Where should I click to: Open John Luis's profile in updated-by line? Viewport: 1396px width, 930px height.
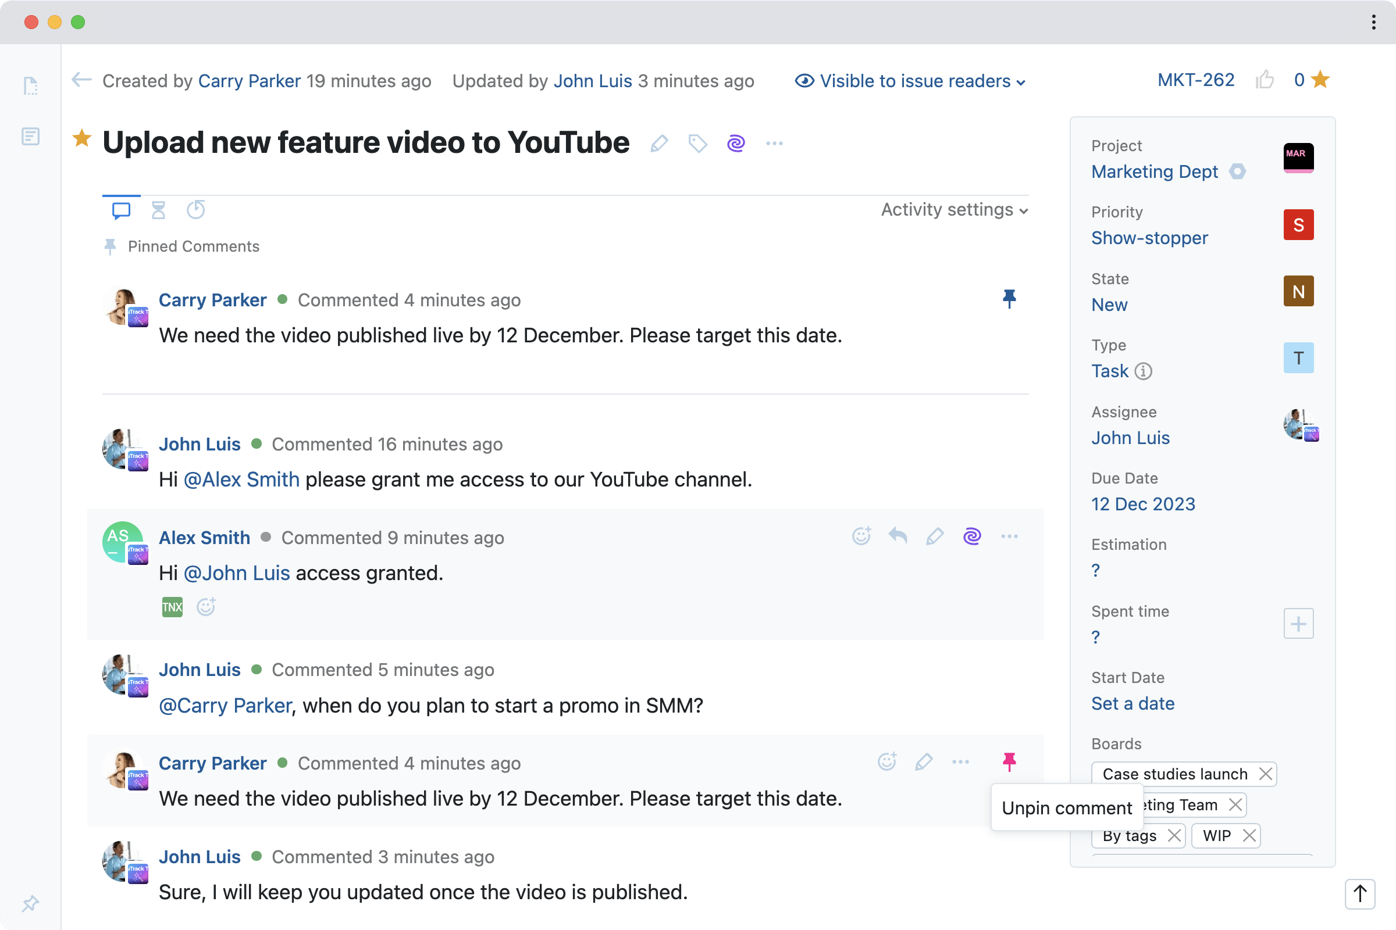tap(593, 81)
